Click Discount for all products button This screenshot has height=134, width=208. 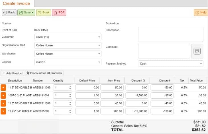click(x=44, y=73)
